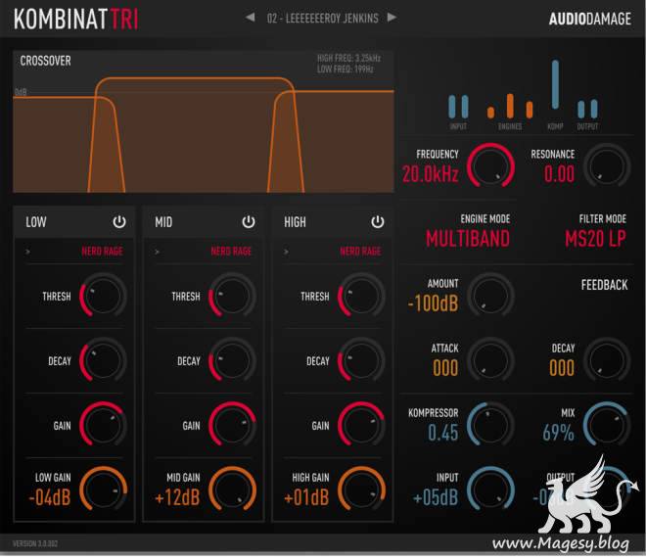Viewport: 646px width, 559px height.
Task: Click the LOW GAIN orange knob
Action: (x=103, y=489)
